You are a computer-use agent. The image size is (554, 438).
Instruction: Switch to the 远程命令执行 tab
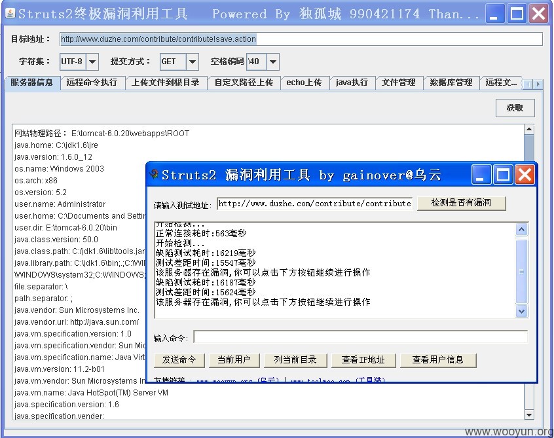(92, 82)
